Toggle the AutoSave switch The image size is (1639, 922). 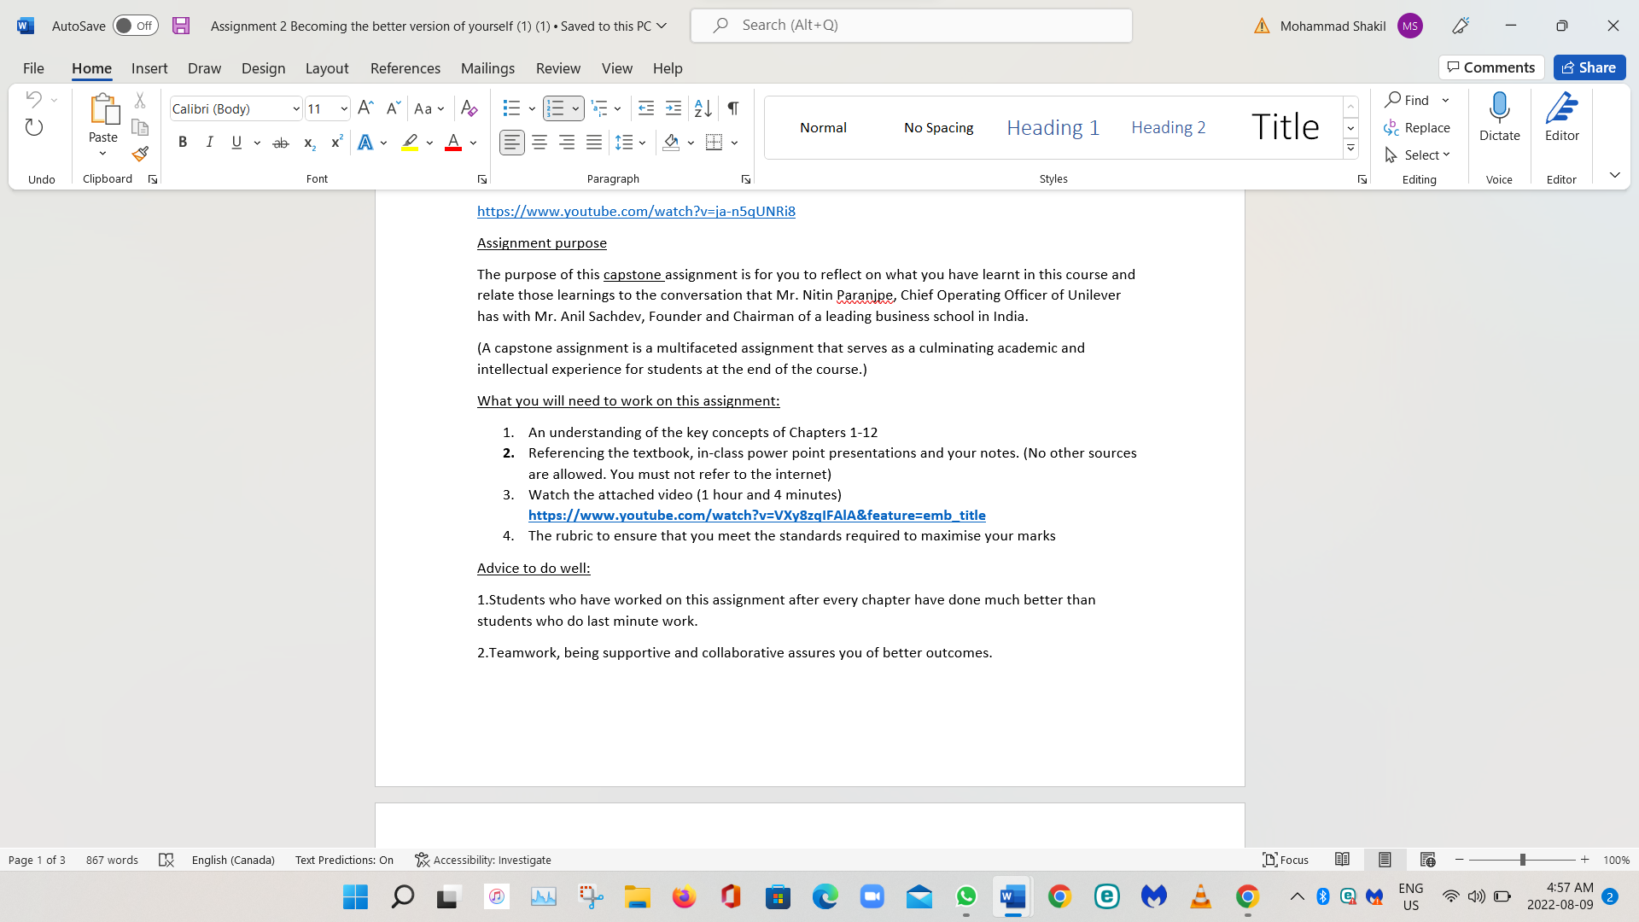click(135, 26)
